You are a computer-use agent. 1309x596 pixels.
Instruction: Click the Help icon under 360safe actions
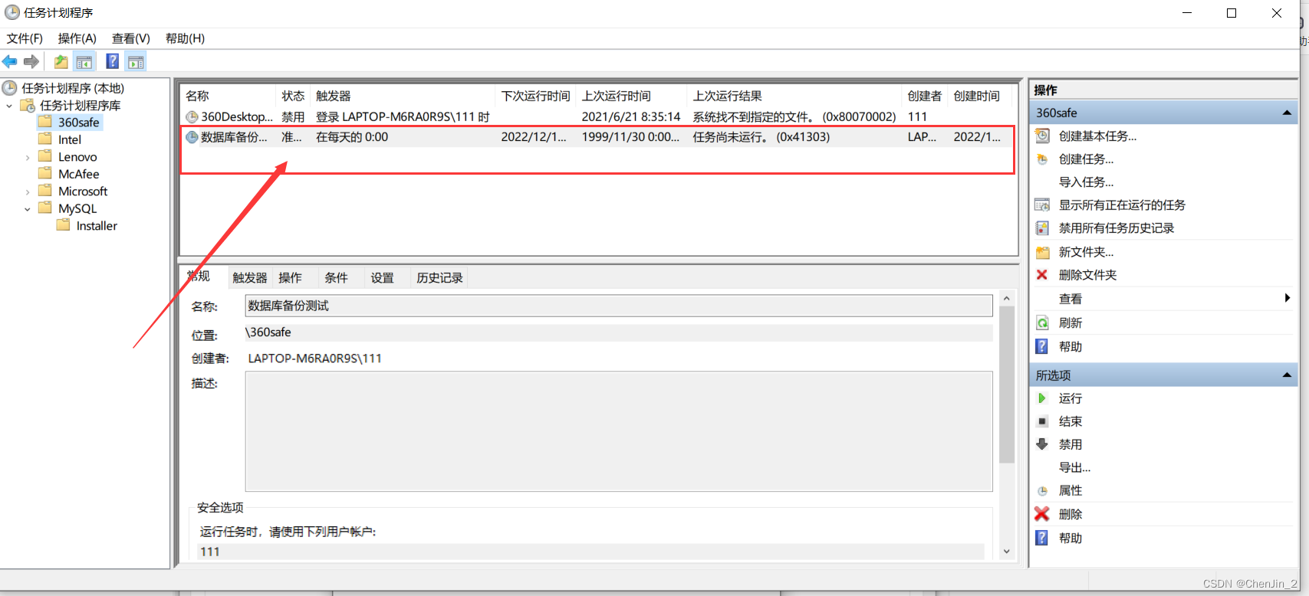[1042, 346]
